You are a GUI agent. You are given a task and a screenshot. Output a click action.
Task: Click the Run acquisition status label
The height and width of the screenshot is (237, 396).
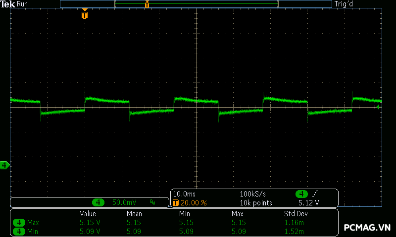coord(22,4)
